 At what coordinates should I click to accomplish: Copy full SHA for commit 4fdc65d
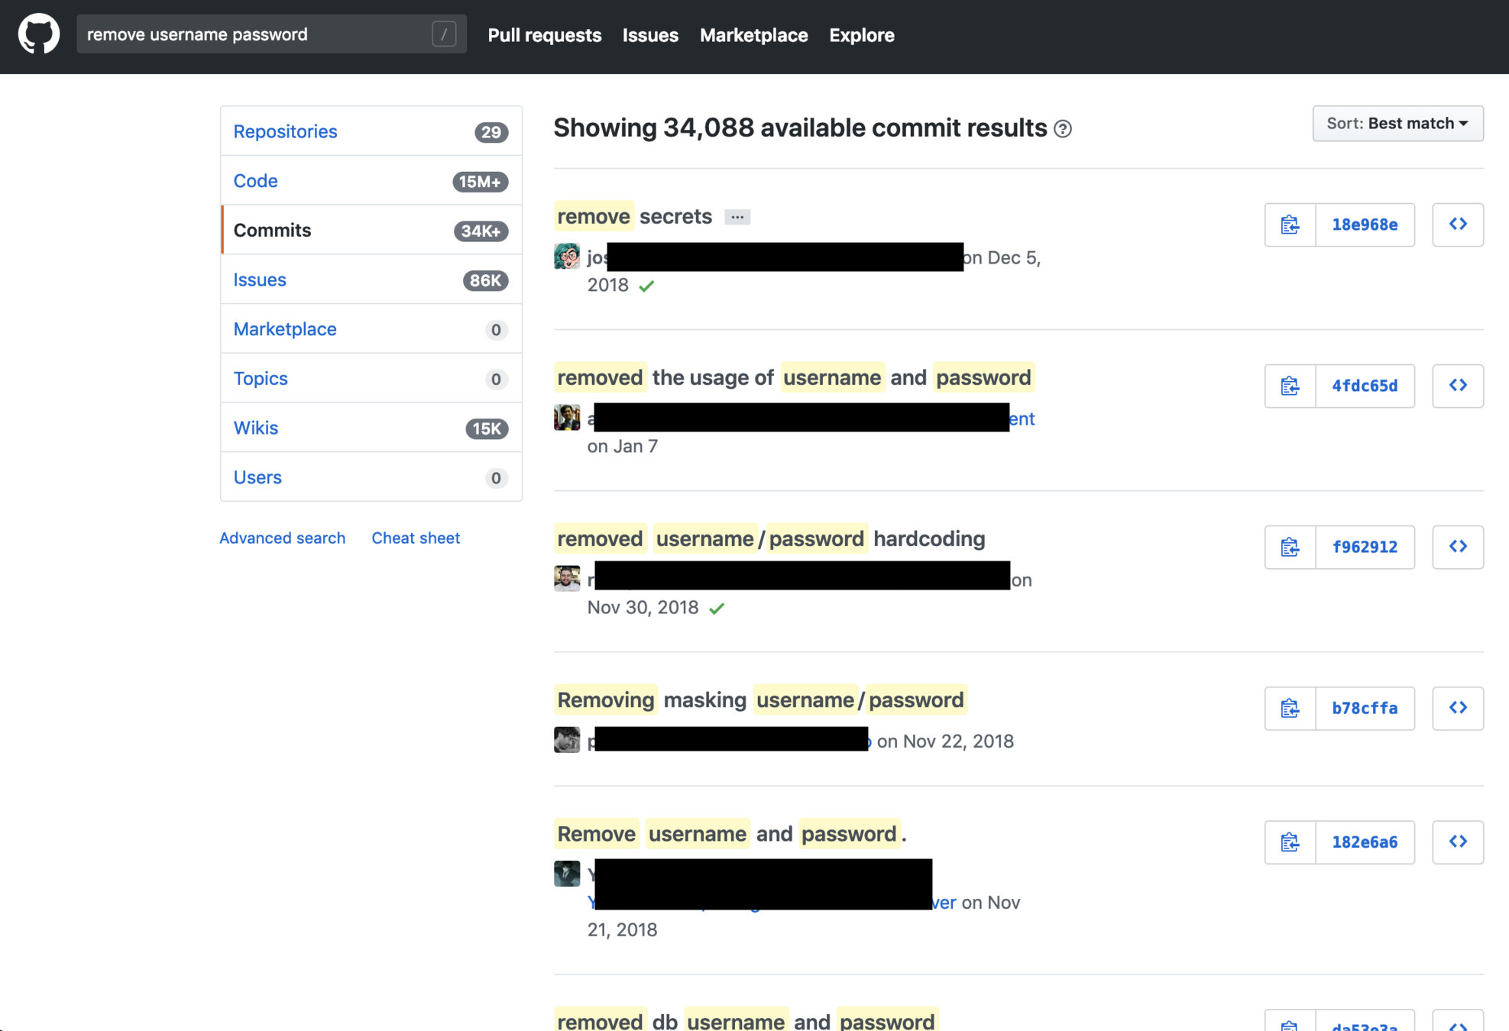[1290, 386]
